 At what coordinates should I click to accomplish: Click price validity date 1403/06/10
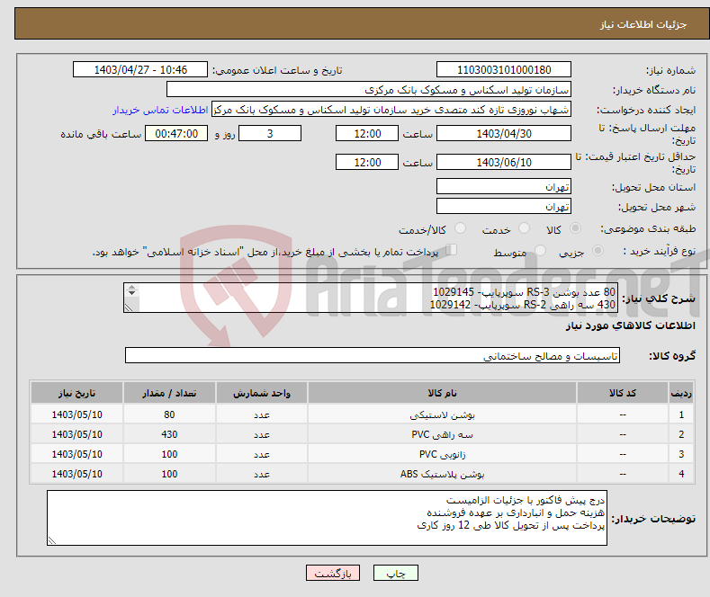point(504,162)
